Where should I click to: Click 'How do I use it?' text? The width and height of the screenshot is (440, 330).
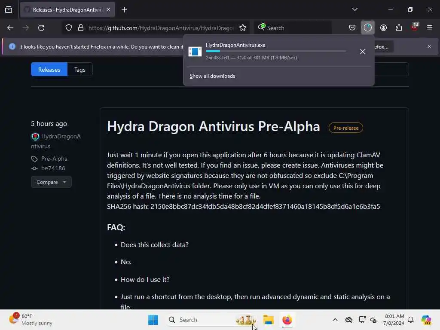tap(145, 279)
